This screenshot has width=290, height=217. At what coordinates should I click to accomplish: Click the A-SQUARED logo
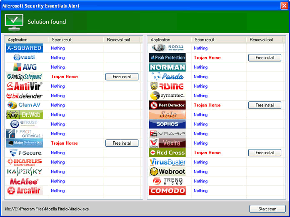pyautogui.click(x=25, y=48)
